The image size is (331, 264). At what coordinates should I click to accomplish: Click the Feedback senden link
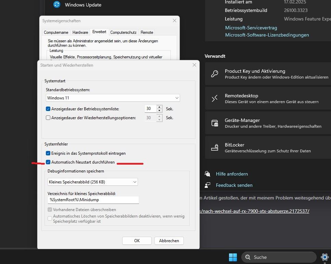click(x=234, y=185)
